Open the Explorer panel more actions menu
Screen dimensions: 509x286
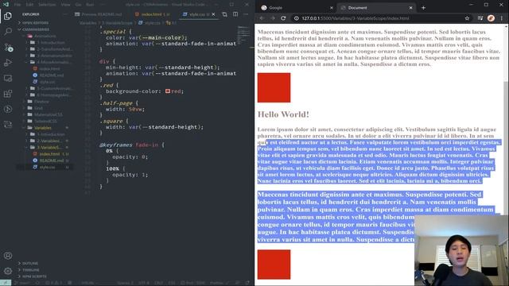click(65, 14)
